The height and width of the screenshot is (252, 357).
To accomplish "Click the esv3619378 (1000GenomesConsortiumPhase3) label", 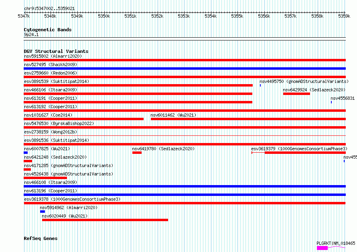I will [72, 199].
